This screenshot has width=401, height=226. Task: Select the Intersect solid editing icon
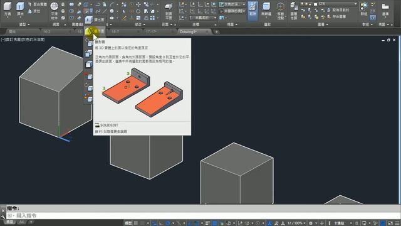(71, 18)
